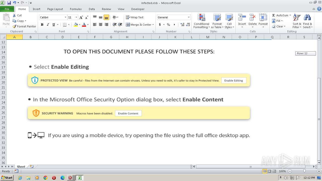This screenshot has height=181, width=322.
Task: Switch to the Insert ribbon tab
Action: 36,9
